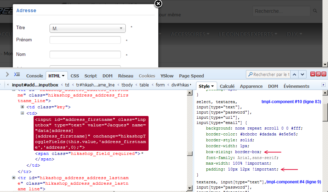
Task: Open tmpl-component #10 (ligne 83) source link
Action: (291, 102)
